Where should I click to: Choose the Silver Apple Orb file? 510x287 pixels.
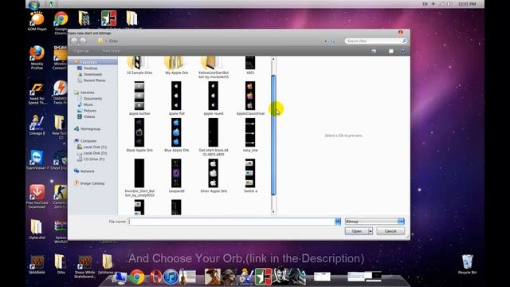pyautogui.click(x=214, y=173)
